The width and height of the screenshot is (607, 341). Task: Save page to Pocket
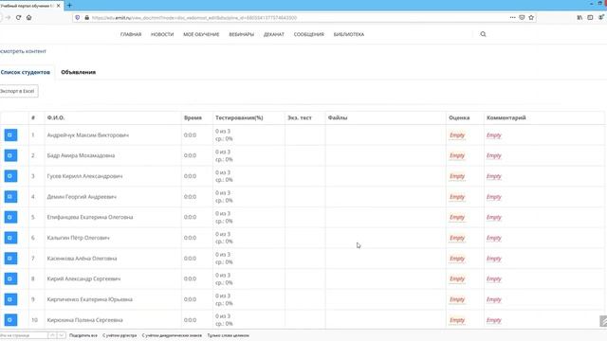pyautogui.click(x=522, y=17)
